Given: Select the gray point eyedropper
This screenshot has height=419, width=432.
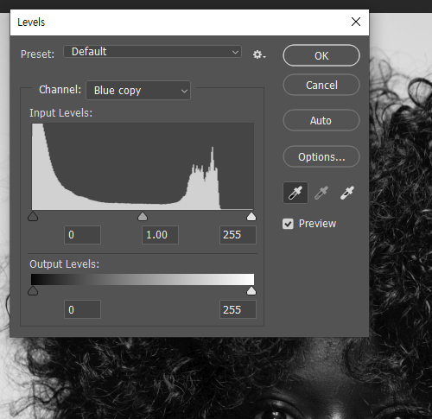Looking at the screenshot, I should (321, 193).
